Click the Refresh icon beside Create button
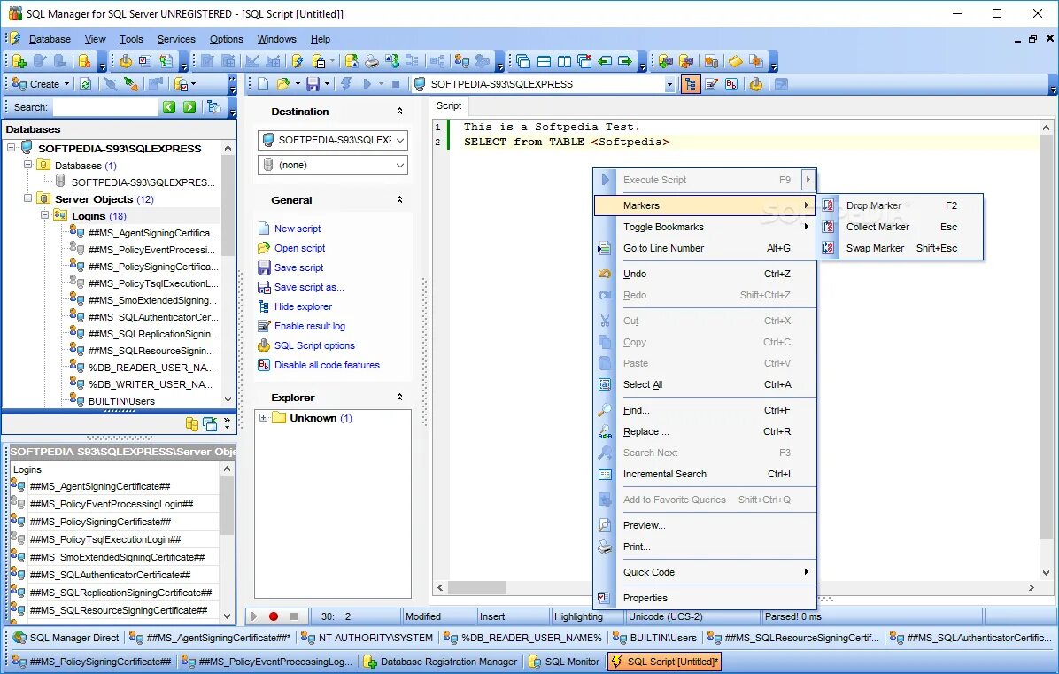Screen dimensions: 1059x674 pyautogui.click(x=85, y=84)
